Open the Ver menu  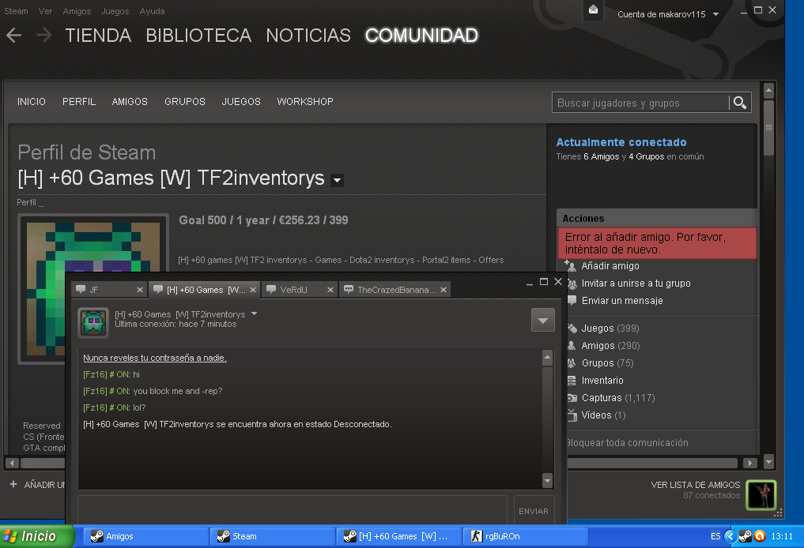pyautogui.click(x=45, y=11)
